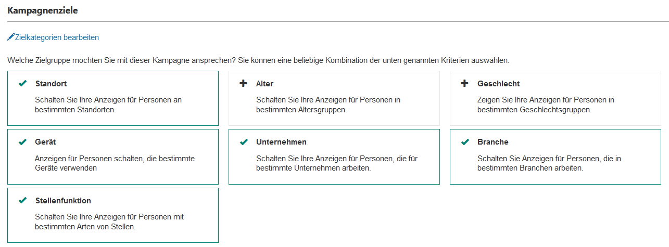The image size is (669, 247).
Task: Select the Alter card title text
Action: pyautogui.click(x=264, y=84)
